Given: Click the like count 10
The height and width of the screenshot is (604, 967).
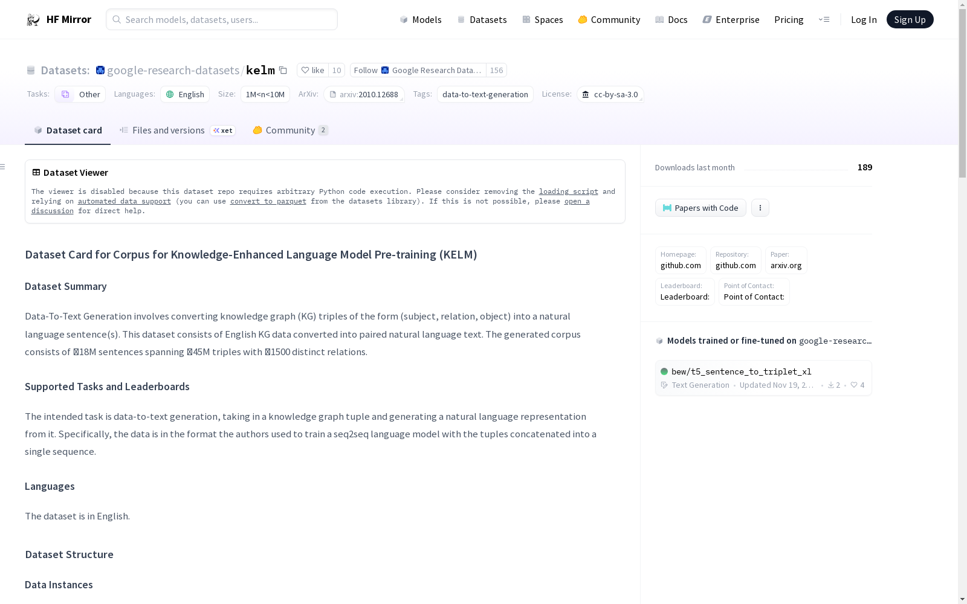Looking at the screenshot, I should point(337,70).
